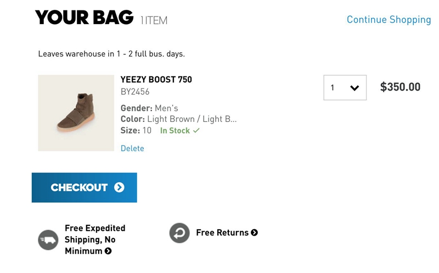The image size is (439, 273).
Task: Click the YOUR BAG heading
Action: coord(84,18)
